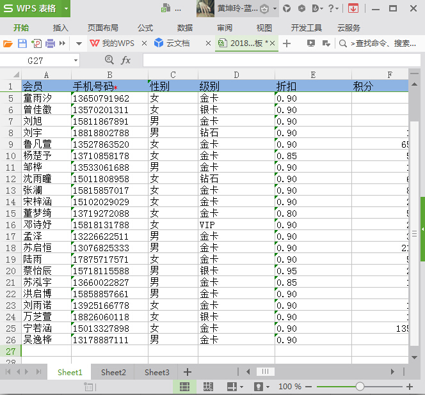Open the Name Box dropdown arrow

coord(76,60)
